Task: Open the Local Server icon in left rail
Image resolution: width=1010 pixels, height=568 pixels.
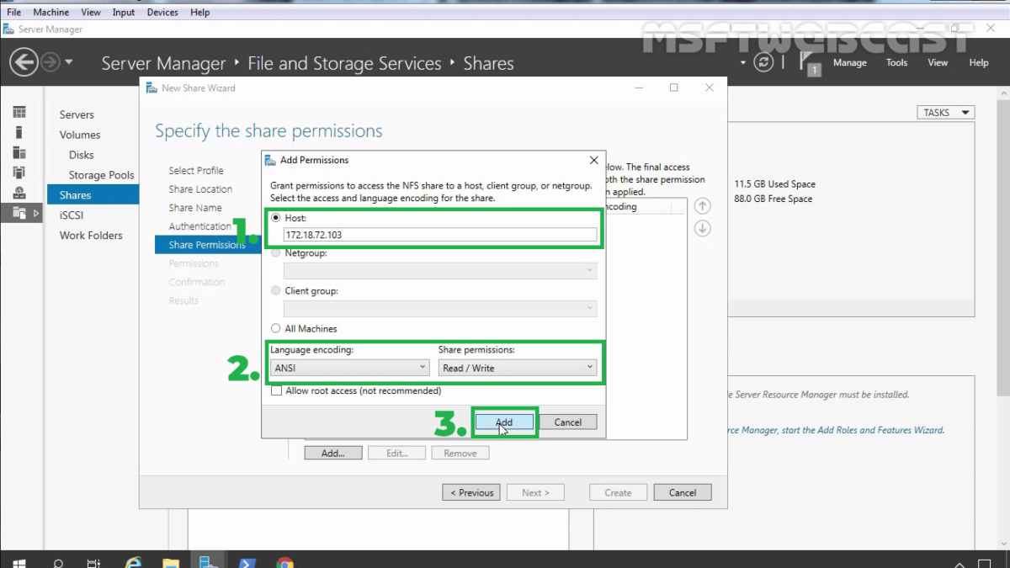Action: pos(19,133)
